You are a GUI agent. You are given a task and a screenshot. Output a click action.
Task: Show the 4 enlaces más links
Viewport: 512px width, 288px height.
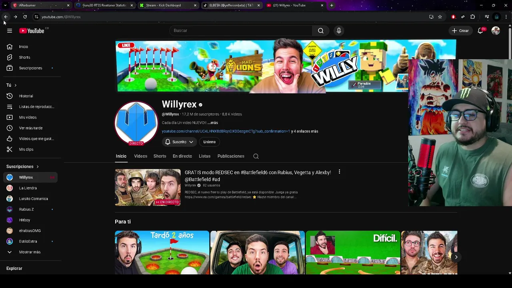pos(305,131)
